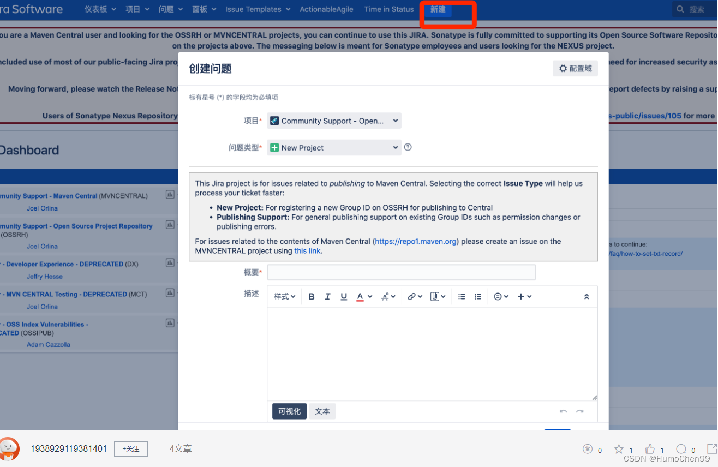Click chart icon beside Developer Experience project

pos(170,263)
